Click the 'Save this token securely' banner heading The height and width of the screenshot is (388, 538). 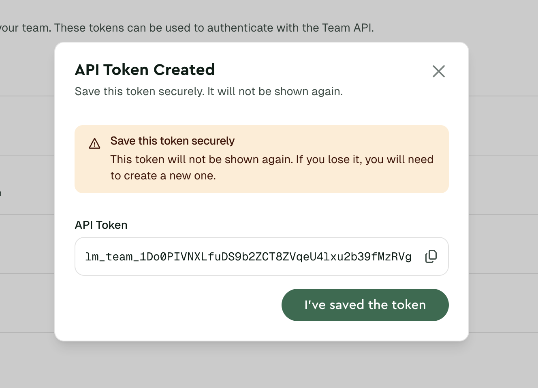click(173, 141)
